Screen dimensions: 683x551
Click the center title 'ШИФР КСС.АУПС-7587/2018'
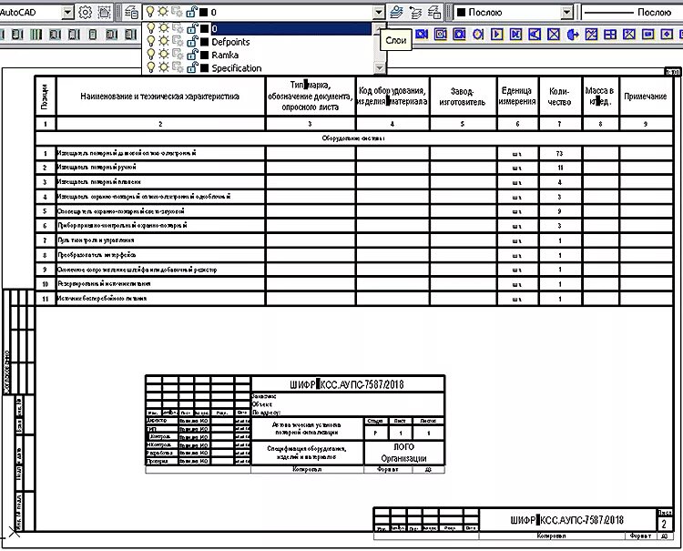pyautogui.click(x=347, y=384)
